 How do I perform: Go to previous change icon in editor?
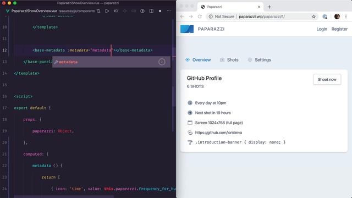pyautogui.click(x=116, y=11)
